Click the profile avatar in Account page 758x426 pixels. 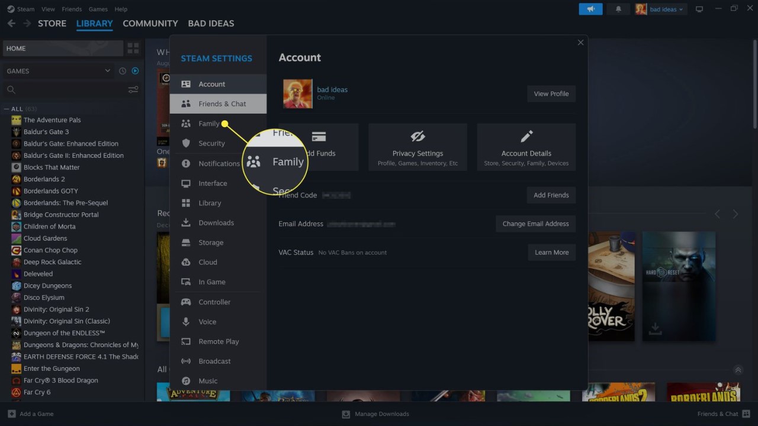click(x=298, y=93)
